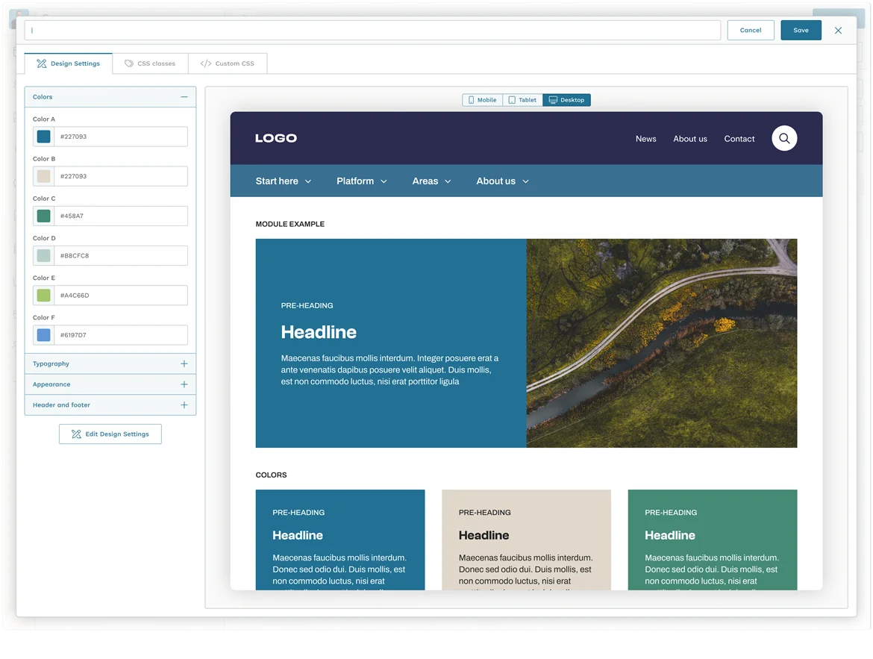This screenshot has width=873, height=659.
Task: Open the About us dropdown in blue navbar
Action: [502, 181]
